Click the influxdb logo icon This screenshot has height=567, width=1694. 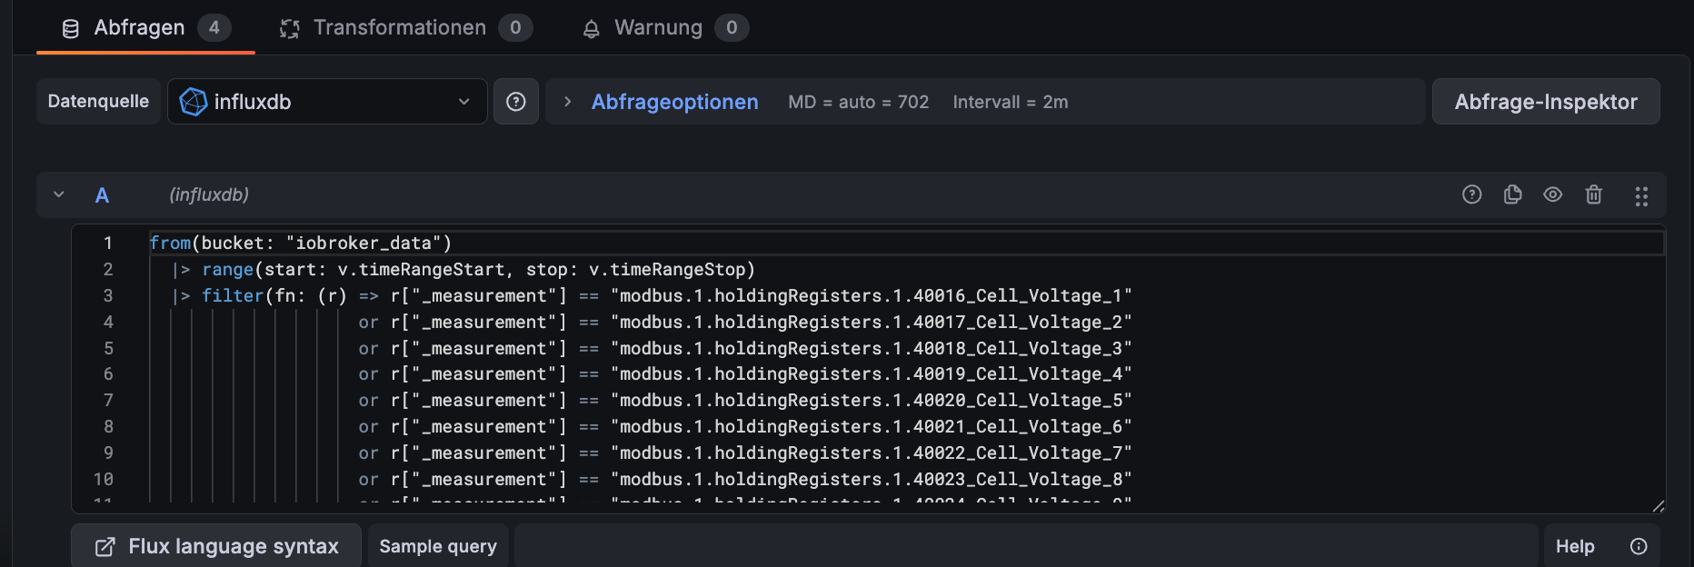(x=193, y=102)
